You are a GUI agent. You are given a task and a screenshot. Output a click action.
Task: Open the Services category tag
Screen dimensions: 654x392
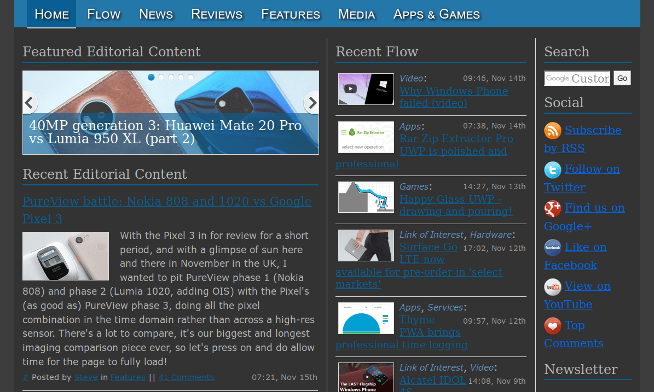pos(445,307)
